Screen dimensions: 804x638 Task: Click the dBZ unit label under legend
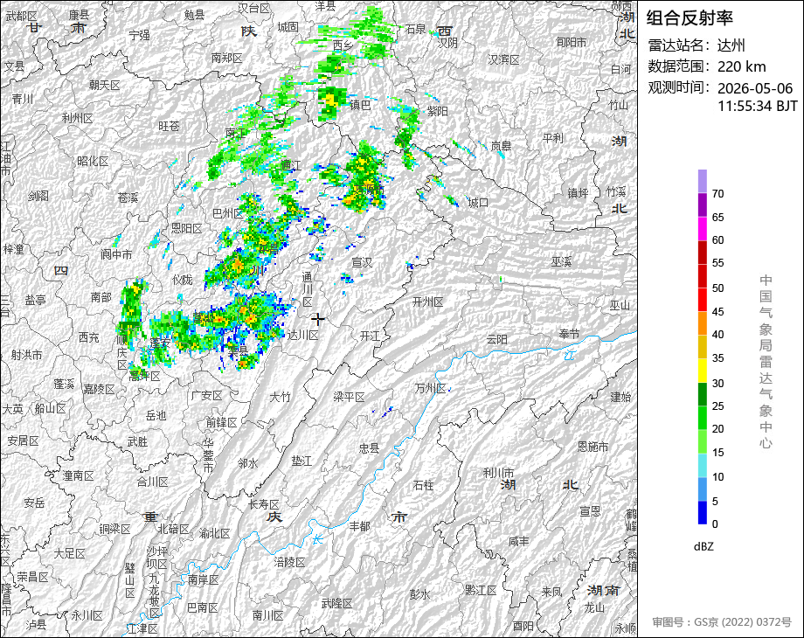[703, 546]
